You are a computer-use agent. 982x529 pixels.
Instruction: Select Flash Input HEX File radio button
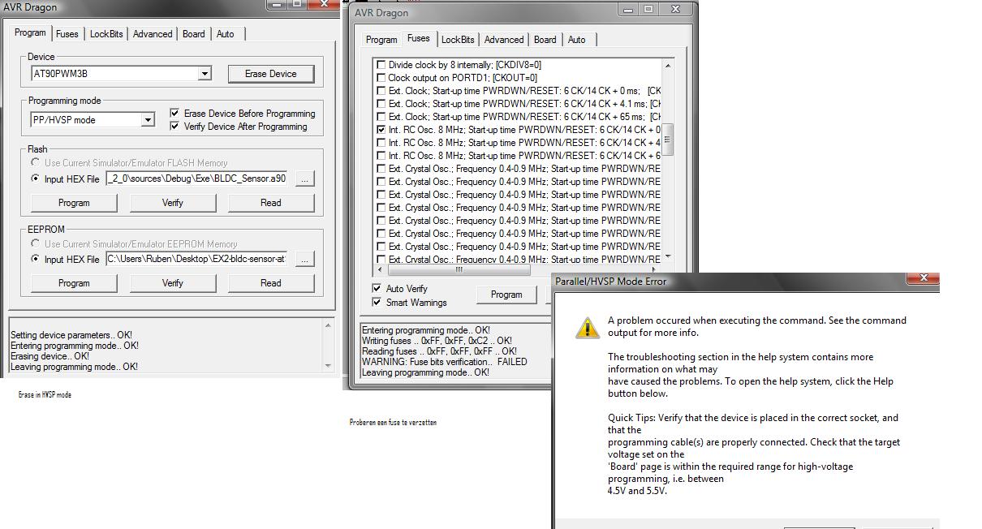pyautogui.click(x=35, y=178)
